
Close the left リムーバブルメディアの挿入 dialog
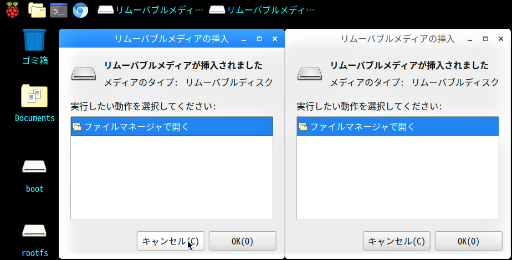coord(275,39)
